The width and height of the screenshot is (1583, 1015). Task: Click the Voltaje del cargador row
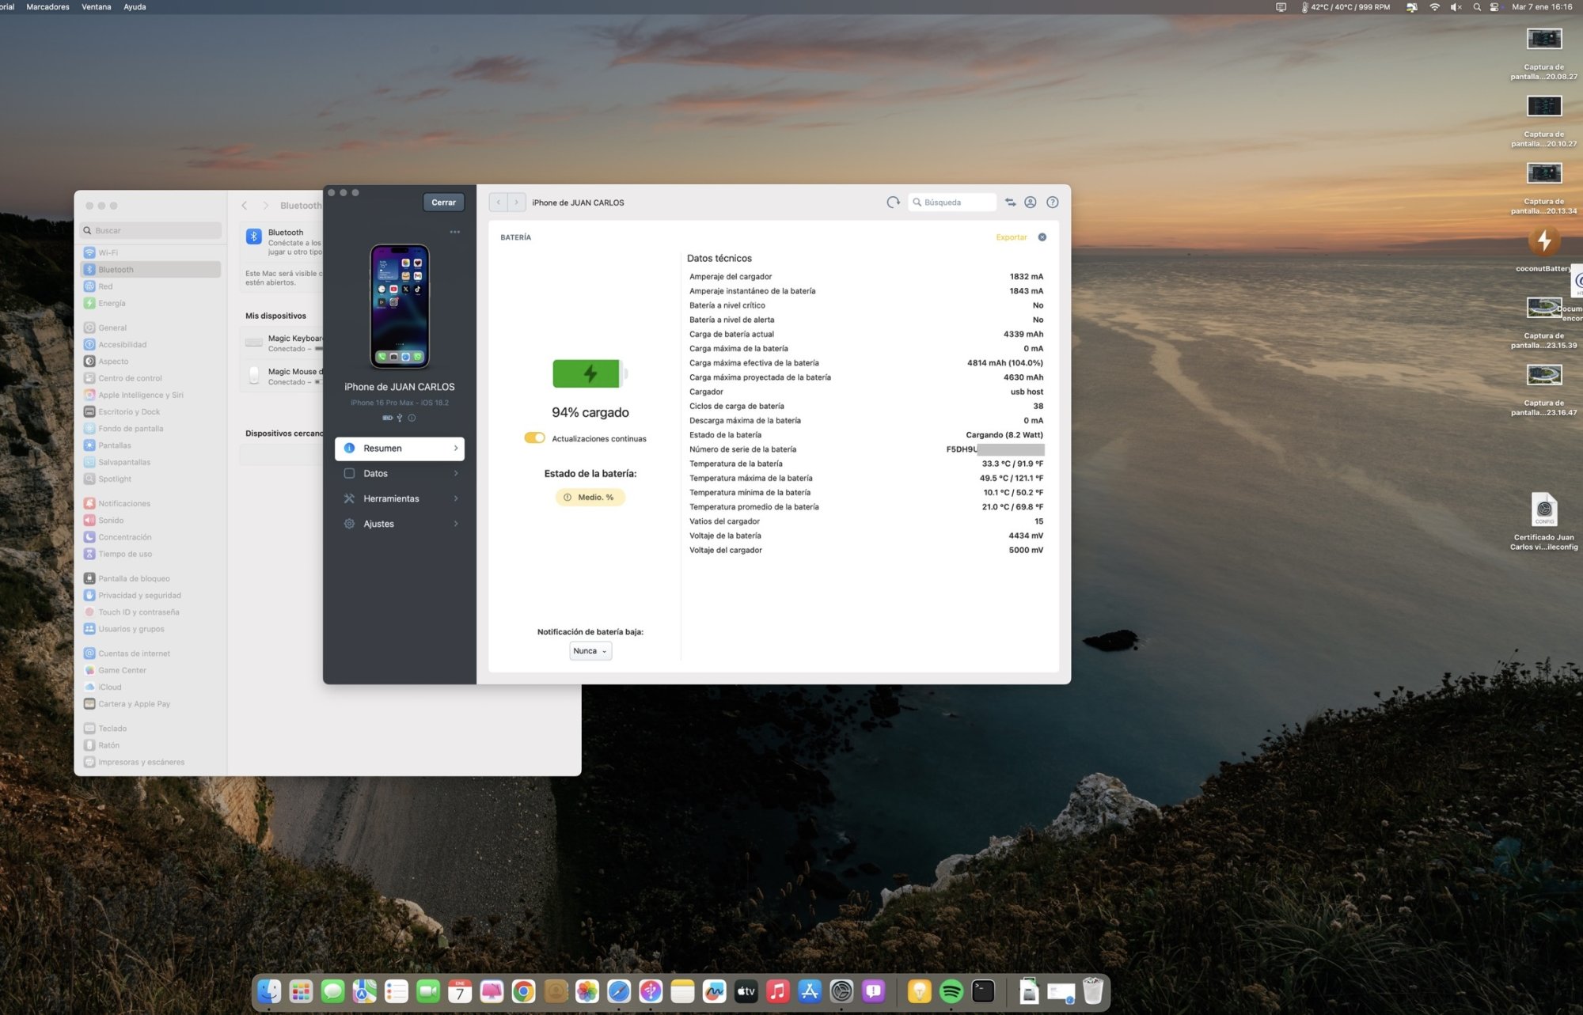point(866,551)
